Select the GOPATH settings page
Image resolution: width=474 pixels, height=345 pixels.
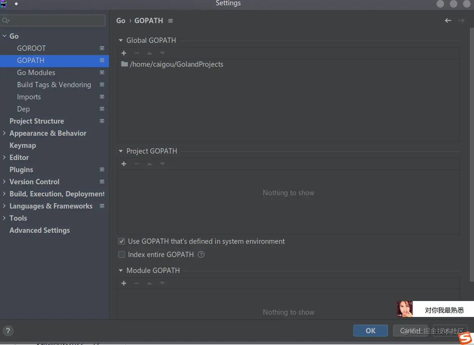click(55, 60)
